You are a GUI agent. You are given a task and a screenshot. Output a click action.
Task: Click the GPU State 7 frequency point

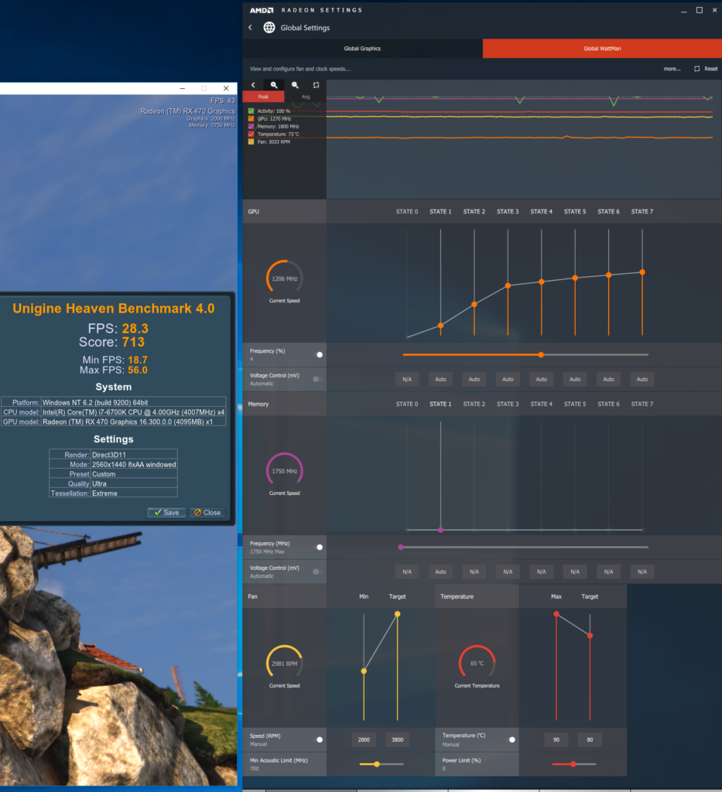point(642,272)
